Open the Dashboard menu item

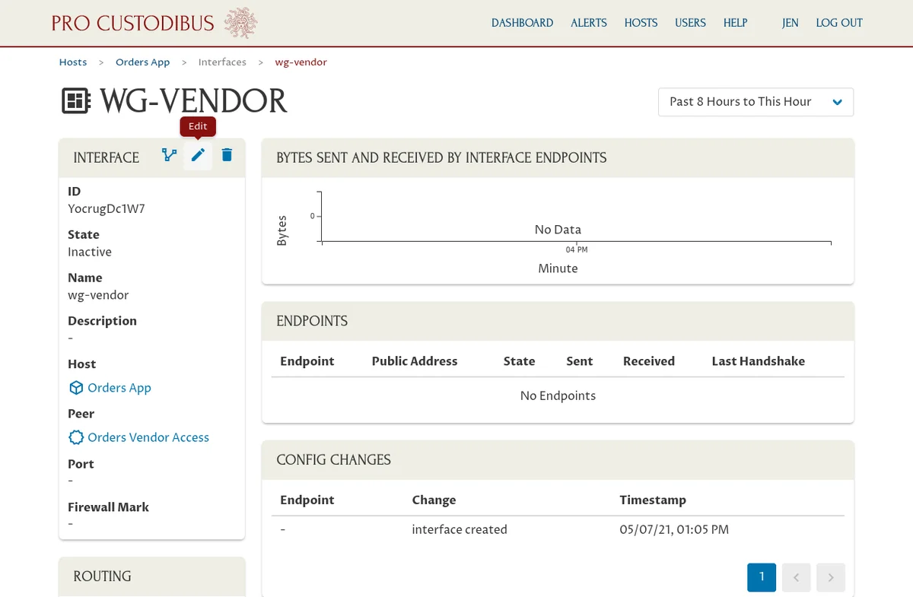pyautogui.click(x=522, y=23)
